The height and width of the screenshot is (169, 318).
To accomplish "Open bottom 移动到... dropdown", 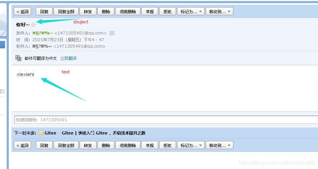I will (220, 145).
